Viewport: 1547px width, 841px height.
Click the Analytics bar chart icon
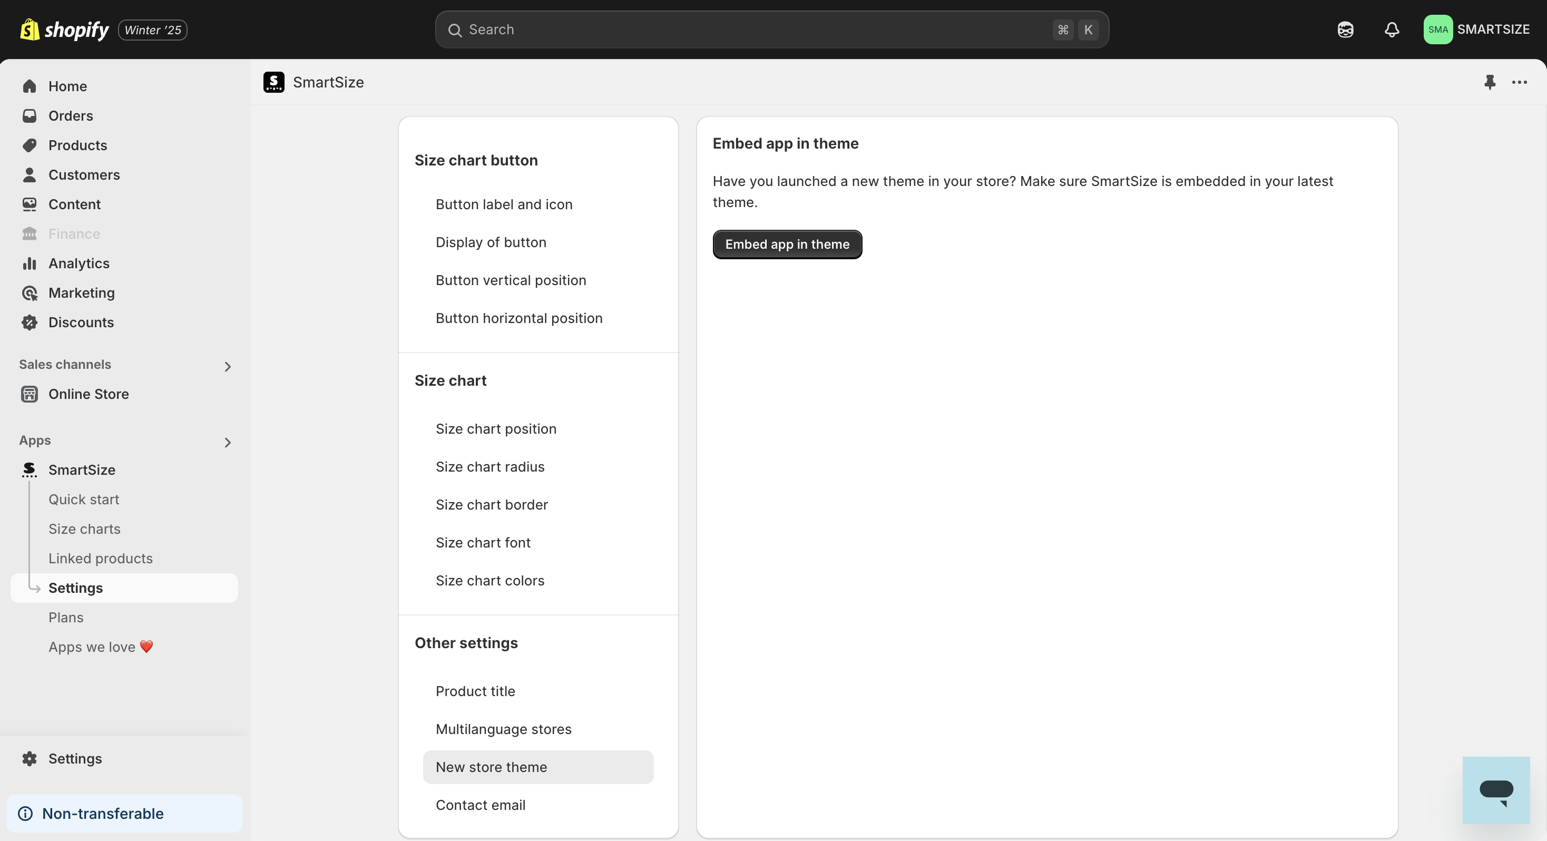(x=30, y=263)
